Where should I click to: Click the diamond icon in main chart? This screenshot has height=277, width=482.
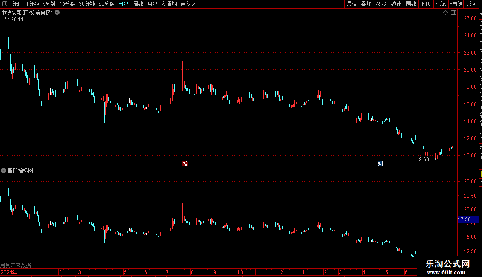(x=445, y=13)
